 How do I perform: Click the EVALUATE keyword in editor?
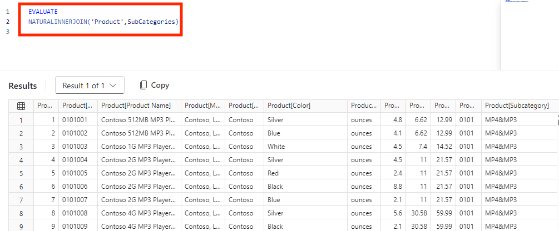43,12
